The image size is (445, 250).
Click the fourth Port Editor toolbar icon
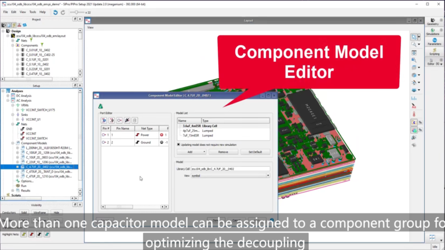127,120
